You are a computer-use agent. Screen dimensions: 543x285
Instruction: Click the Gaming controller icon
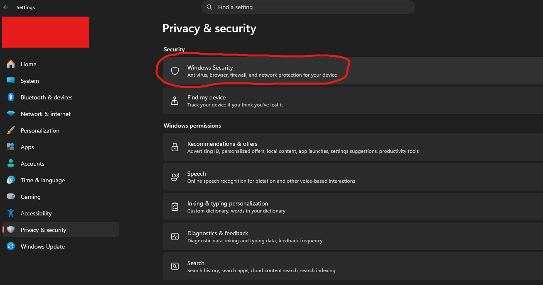(11, 197)
